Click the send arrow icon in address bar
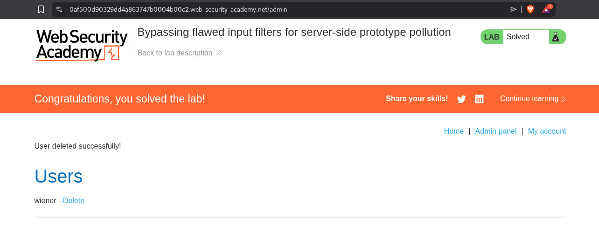 click(514, 9)
